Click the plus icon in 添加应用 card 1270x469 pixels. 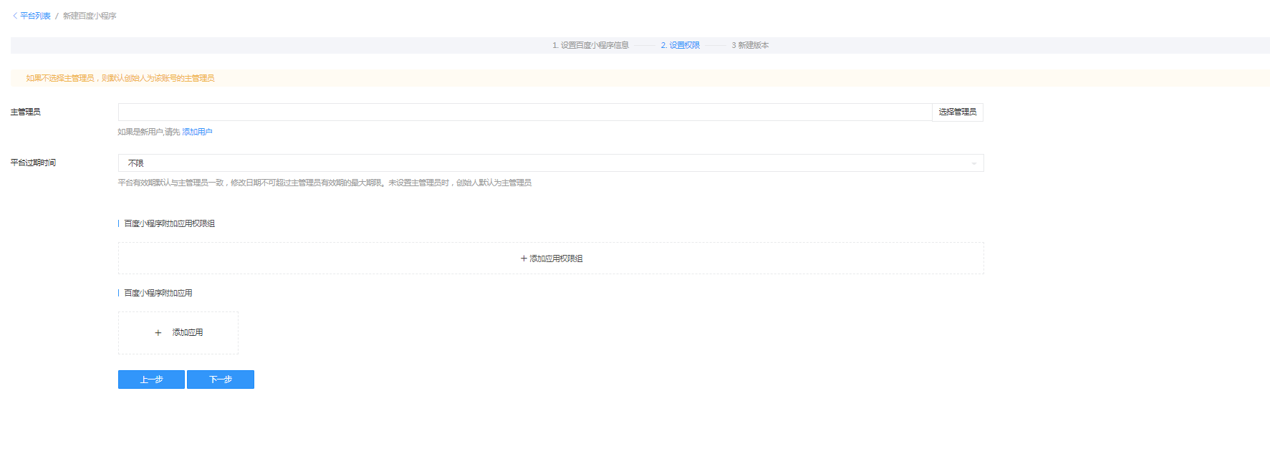[x=158, y=333]
